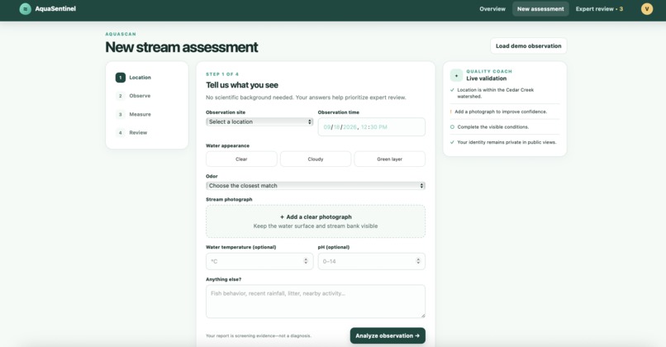
Task: Click the step 1 Location number badge
Action: click(x=120, y=78)
